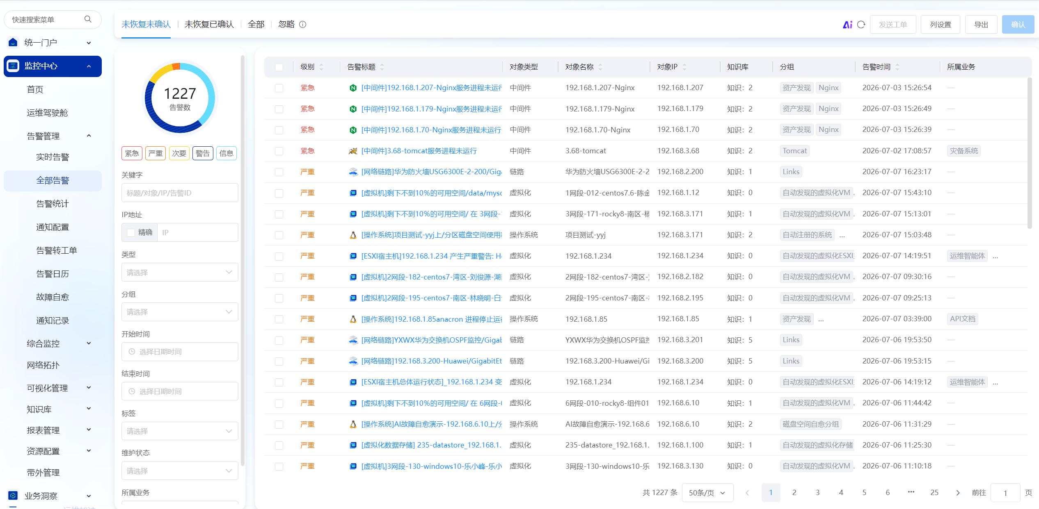Click network link icon for 华为防火墙USG6300E alert
Screen dimensions: 1039x509
(x=353, y=172)
